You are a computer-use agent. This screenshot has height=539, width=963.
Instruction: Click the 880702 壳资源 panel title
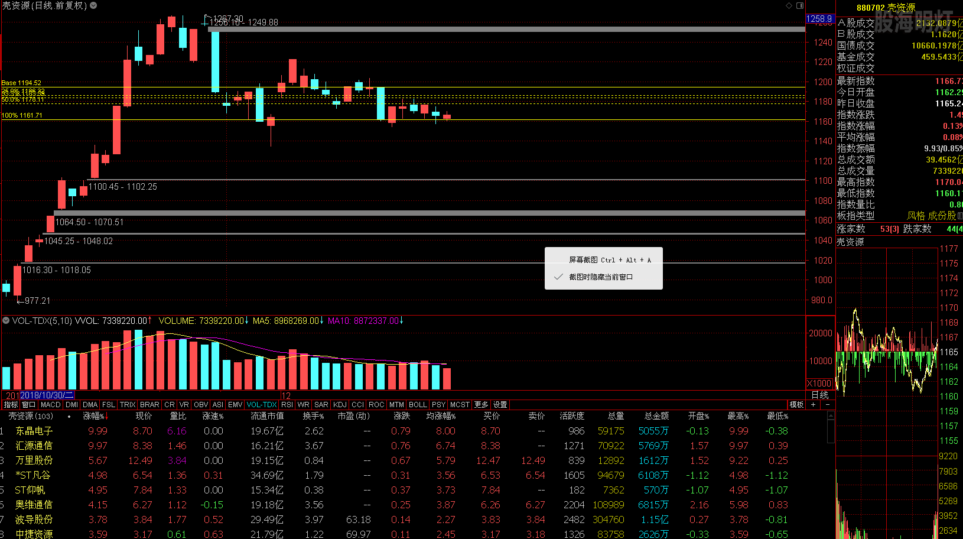[886, 8]
